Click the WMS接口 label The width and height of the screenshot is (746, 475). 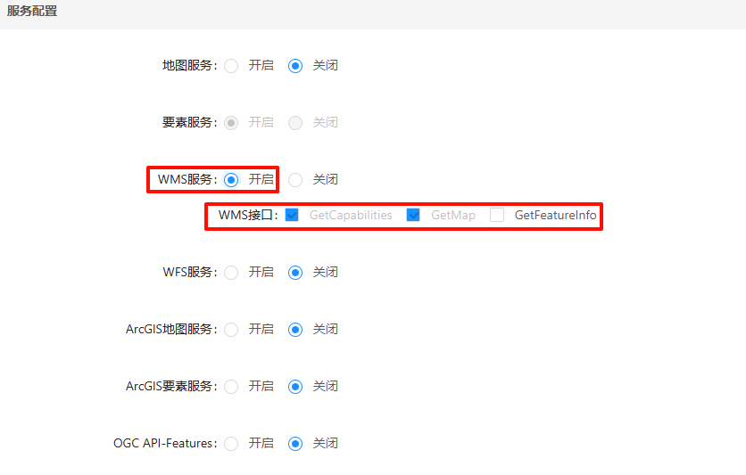(x=248, y=215)
